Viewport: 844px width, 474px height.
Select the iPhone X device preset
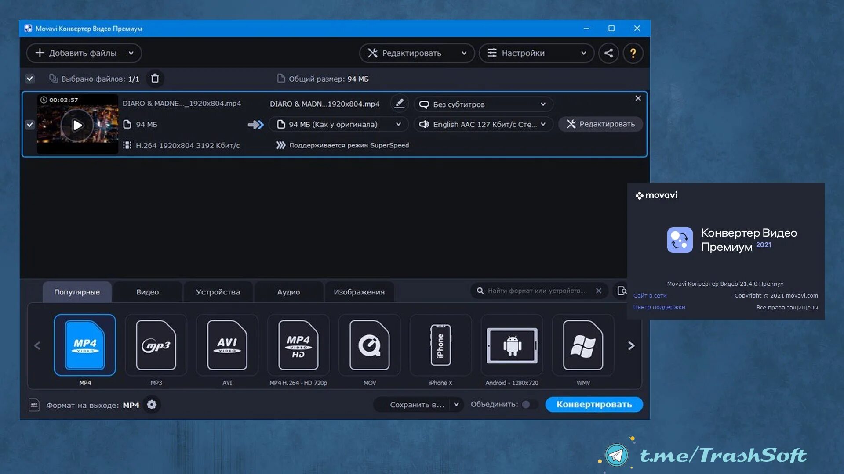pyautogui.click(x=441, y=345)
